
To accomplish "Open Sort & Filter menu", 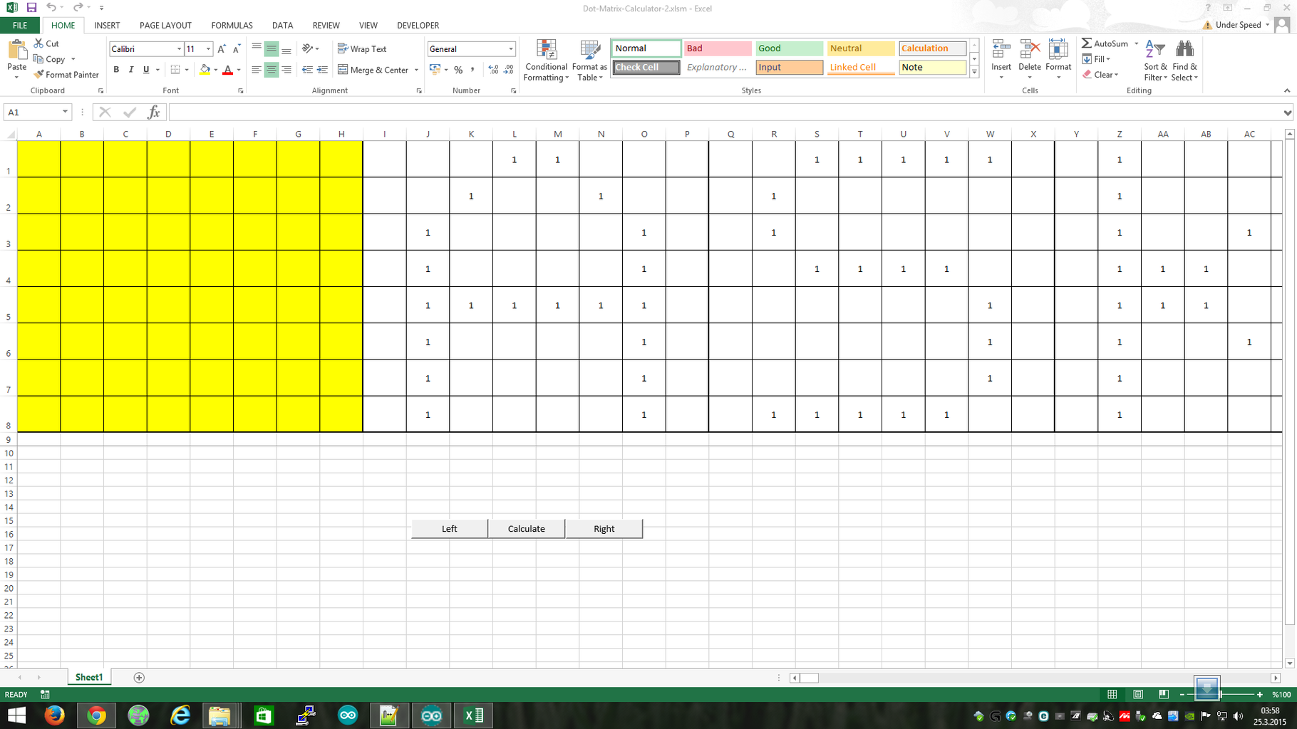I will [1155, 61].
